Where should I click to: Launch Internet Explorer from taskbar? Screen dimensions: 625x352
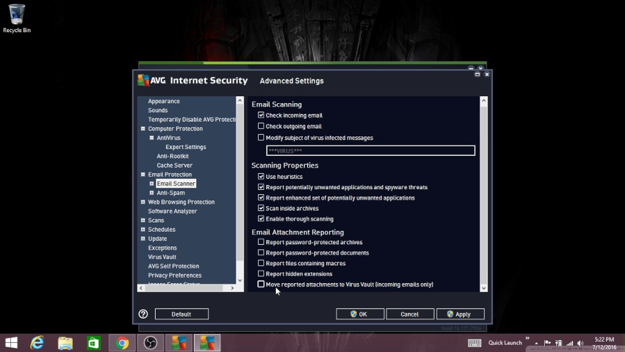click(x=37, y=343)
